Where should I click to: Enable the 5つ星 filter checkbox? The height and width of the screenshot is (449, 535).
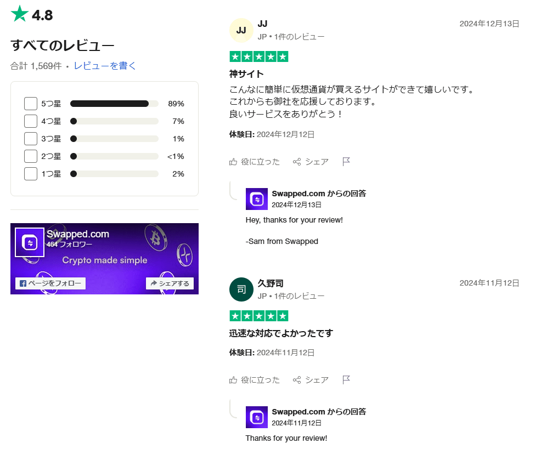coord(30,103)
